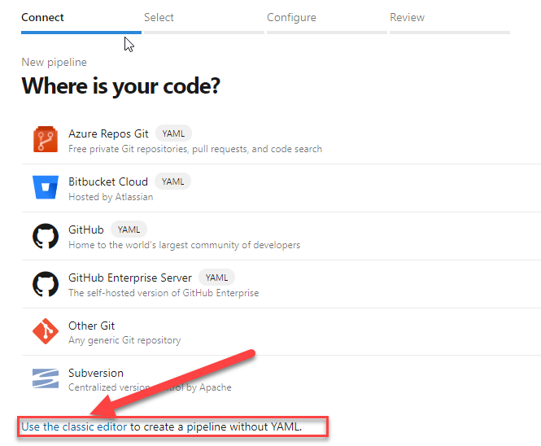Click the GitHub Enterprise Server octocat icon
Viewport: 541px width, 446px height.
click(46, 284)
